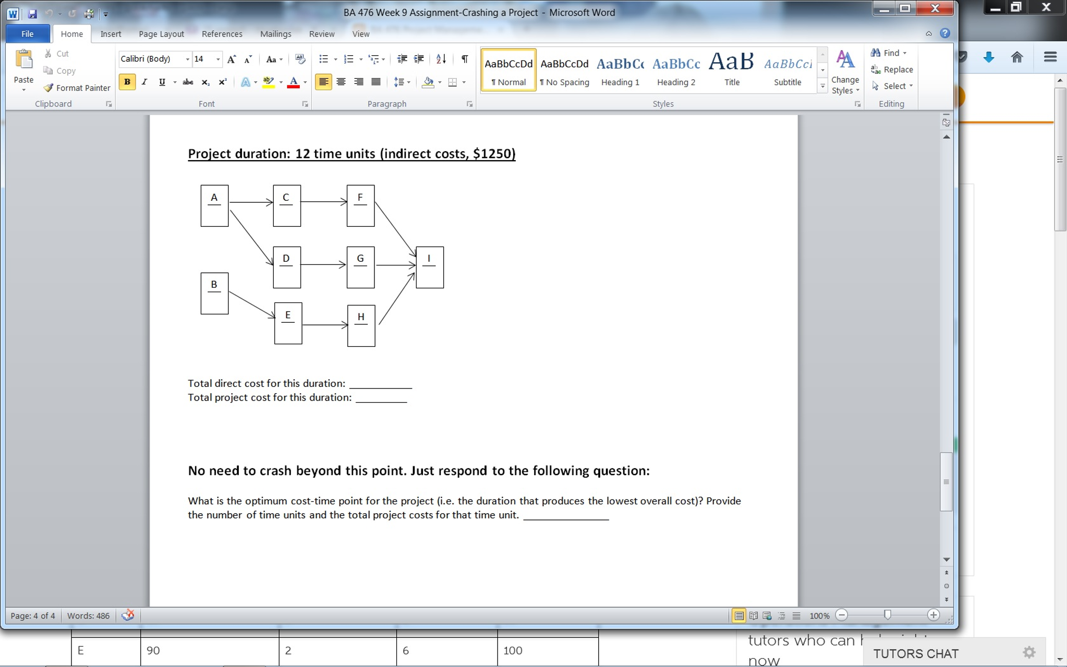Click the Format Painter brush icon
This screenshot has height=667, width=1067.
48,88
